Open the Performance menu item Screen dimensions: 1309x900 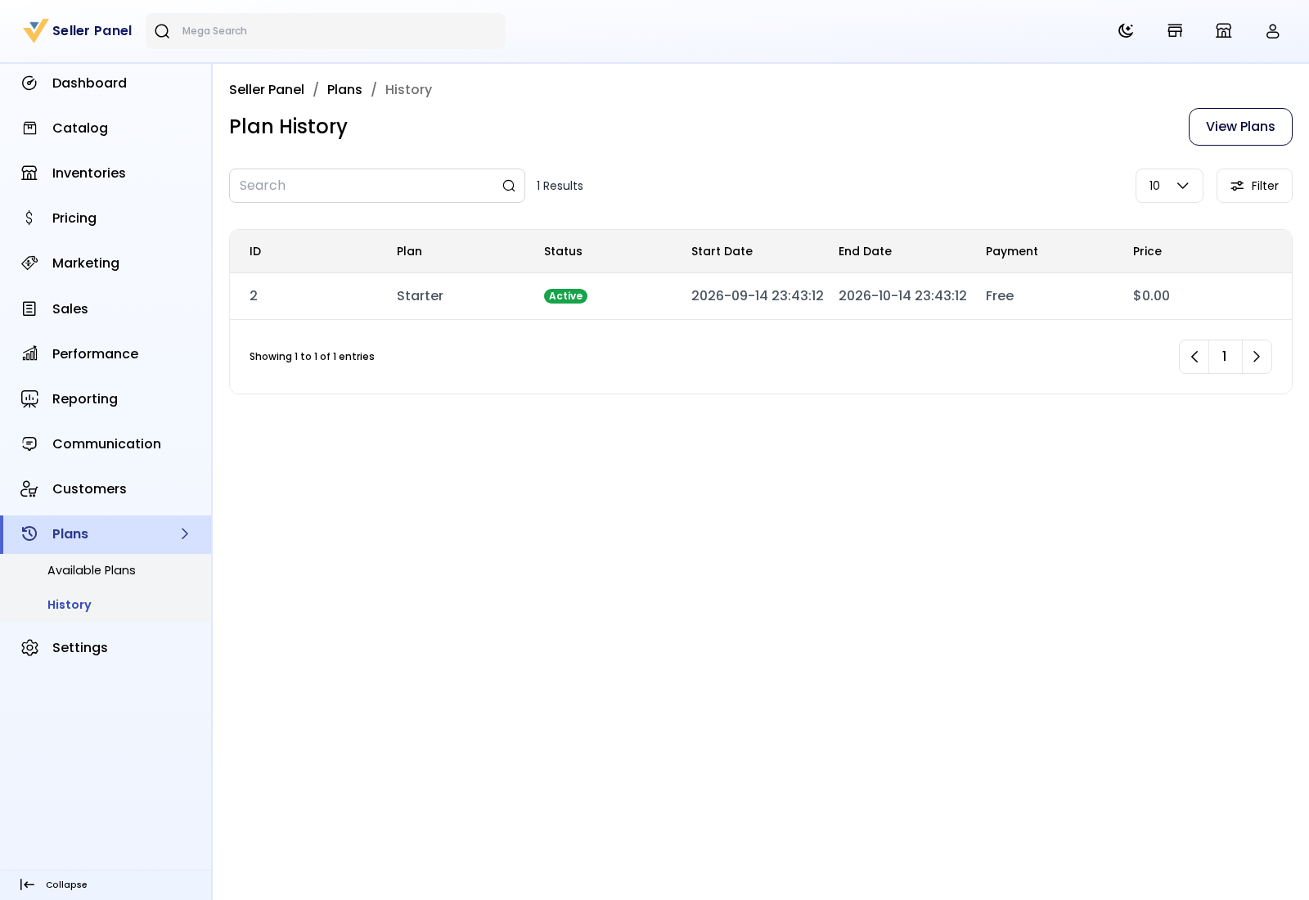pos(106,354)
